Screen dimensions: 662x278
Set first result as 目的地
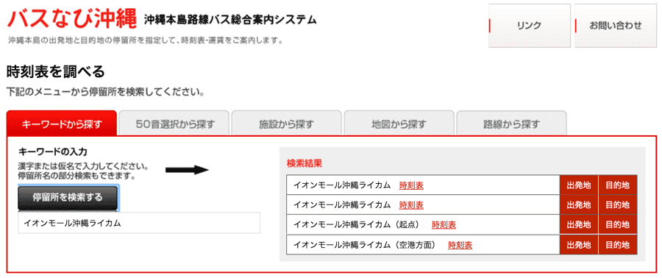tap(618, 185)
